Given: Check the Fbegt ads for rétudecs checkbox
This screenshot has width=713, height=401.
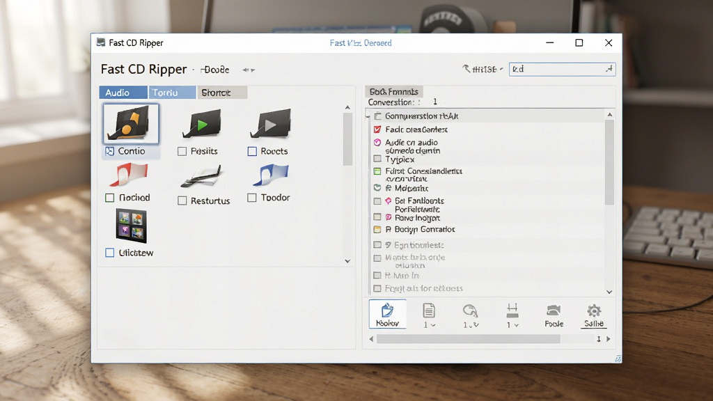Looking at the screenshot, I should 377,288.
